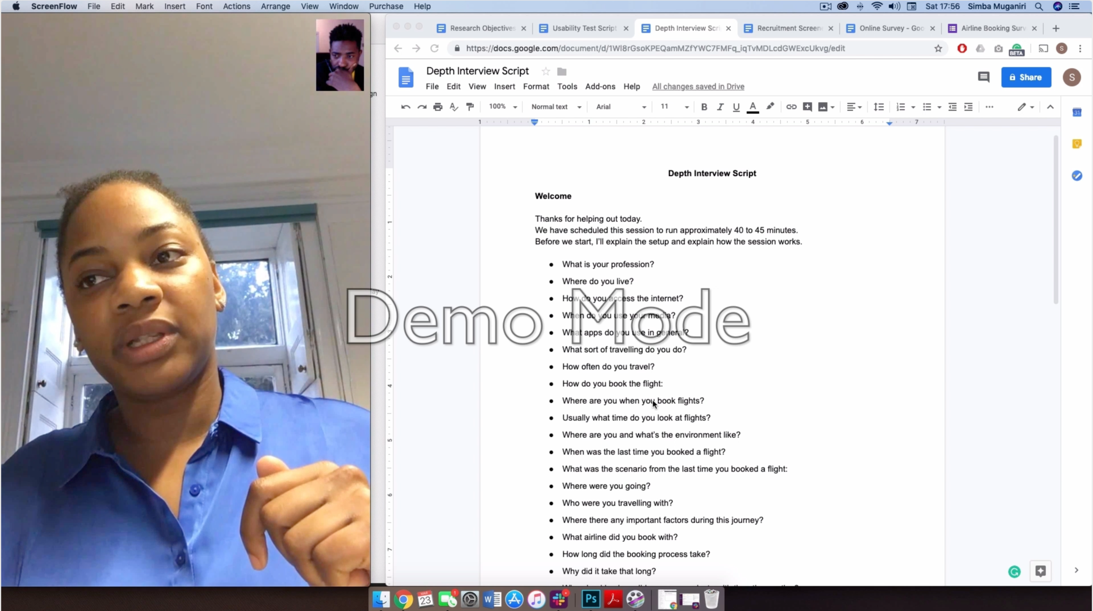Toggle underline formatting
The height and width of the screenshot is (611, 1093).
tap(736, 107)
